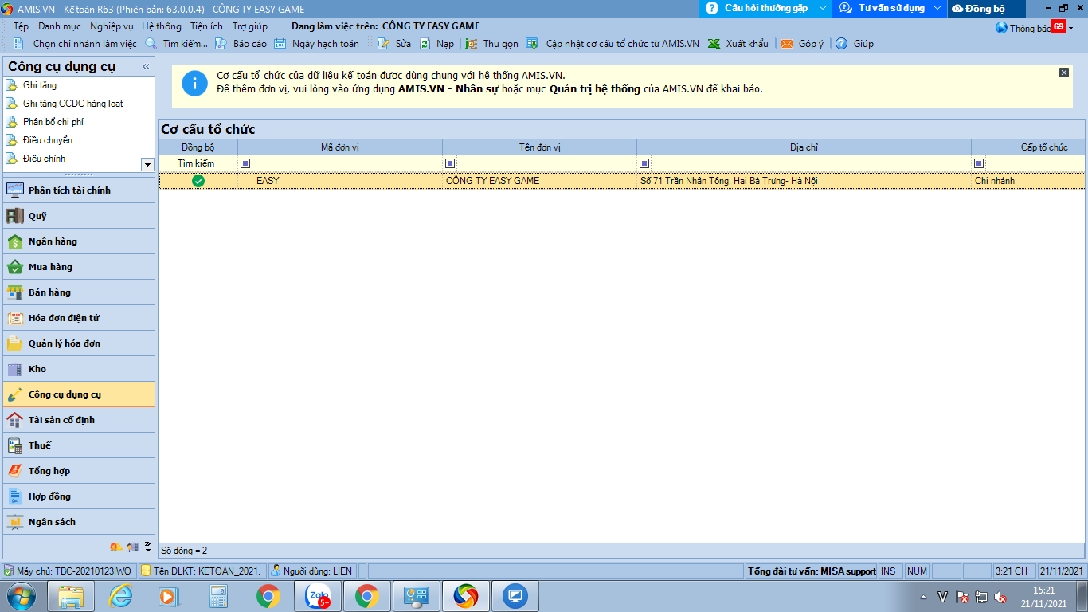Image resolution: width=1088 pixels, height=612 pixels.
Task: Click the sidebar list scroll-down arrow
Action: tap(147, 164)
